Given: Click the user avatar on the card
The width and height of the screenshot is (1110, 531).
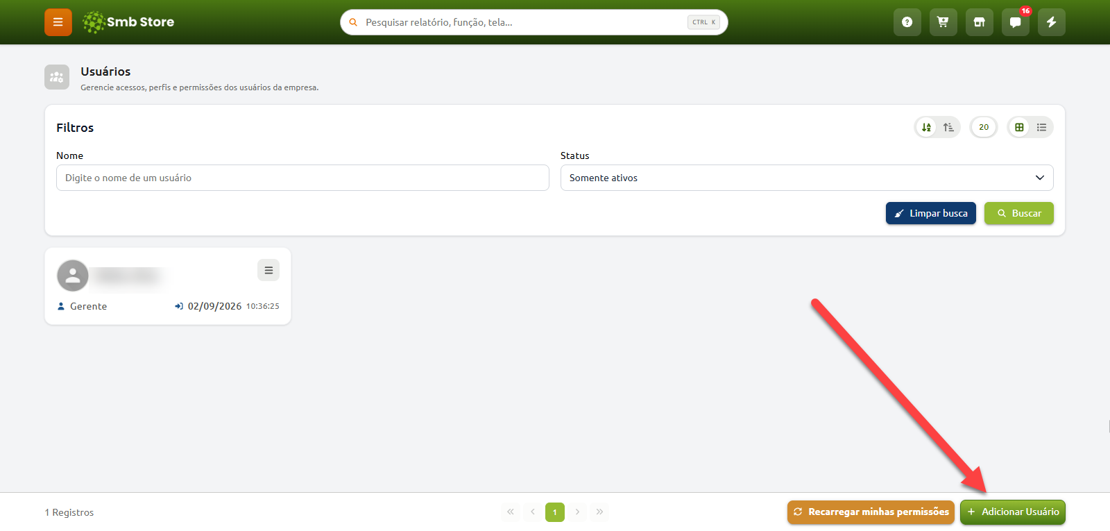Looking at the screenshot, I should tap(73, 276).
